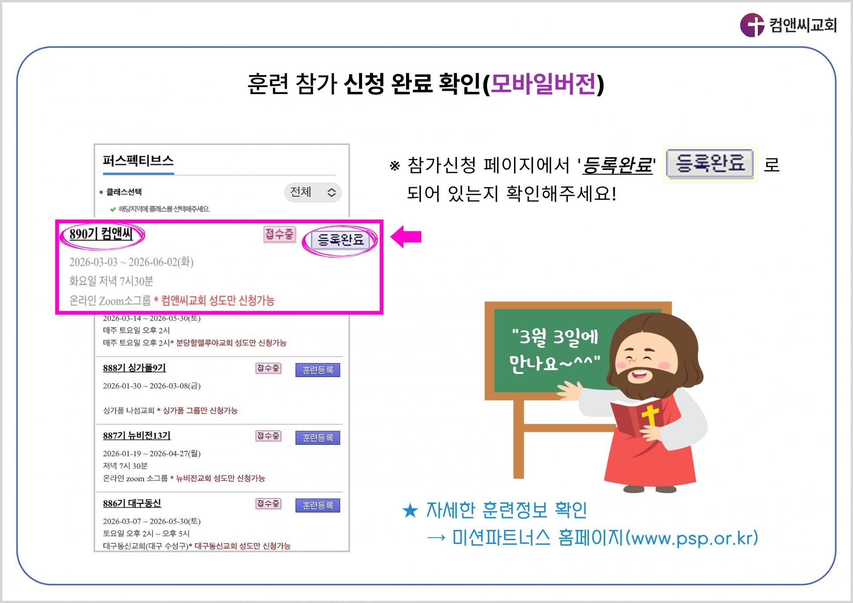
Task: Click the 컴앤씨교회 cross logo icon
Action: (x=752, y=25)
